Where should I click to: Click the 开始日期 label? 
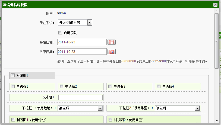(x=47, y=42)
